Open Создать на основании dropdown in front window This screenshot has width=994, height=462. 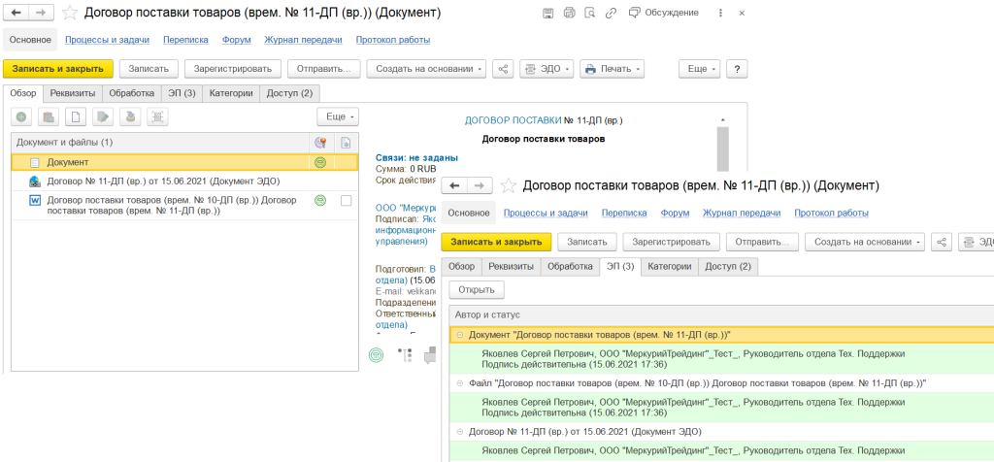point(865,242)
